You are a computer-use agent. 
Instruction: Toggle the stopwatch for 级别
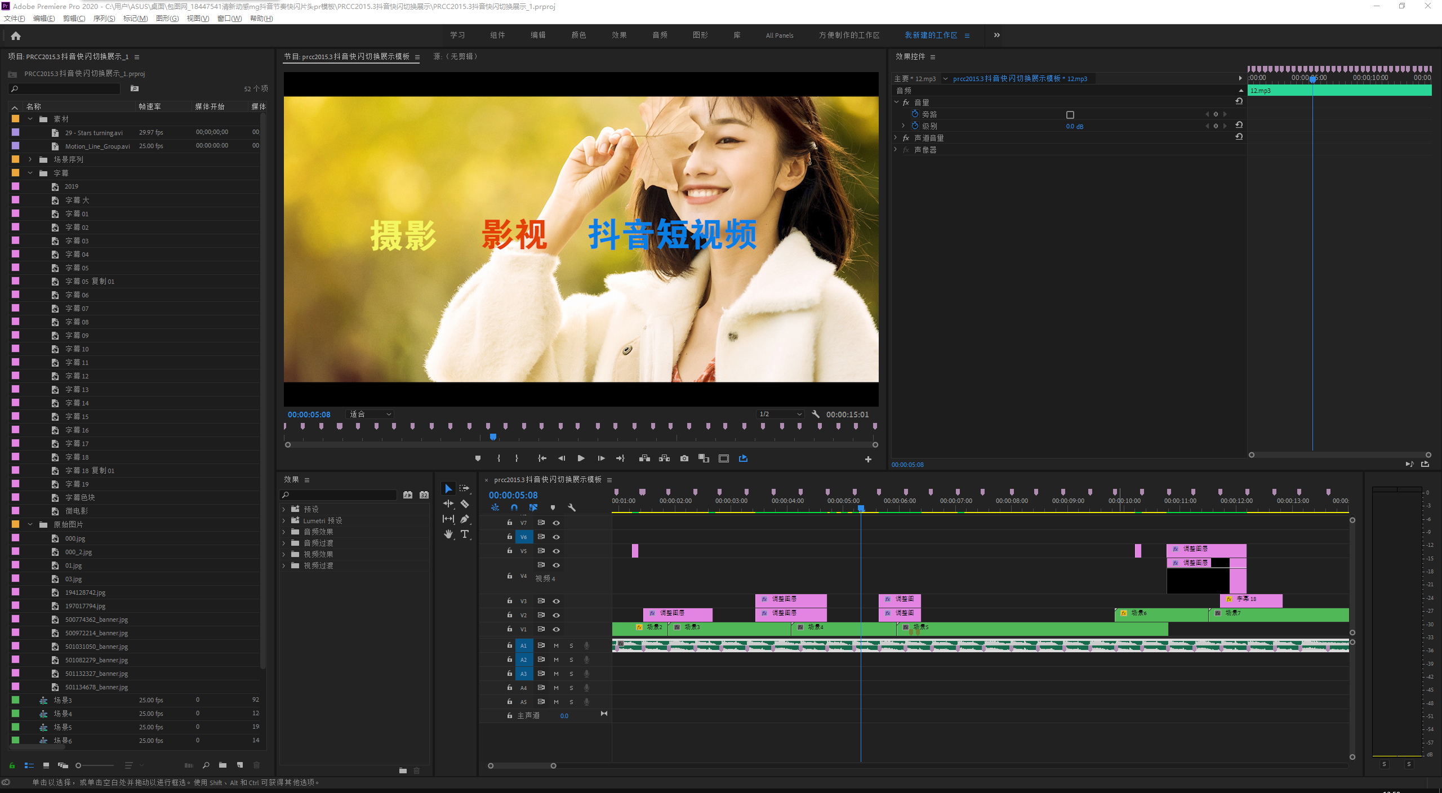coord(915,126)
